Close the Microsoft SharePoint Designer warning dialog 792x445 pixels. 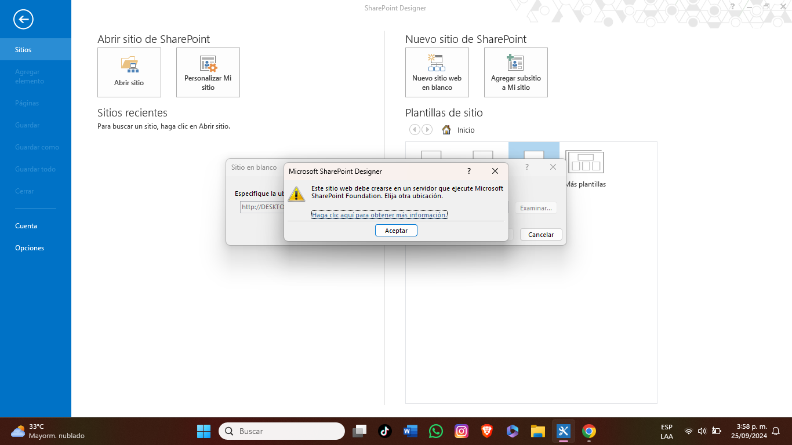(495, 171)
